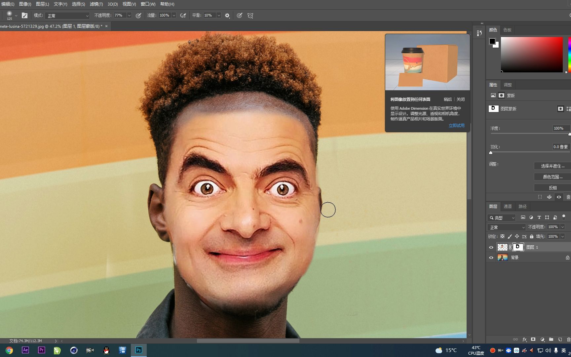This screenshot has width=571, height=357.
Task: Click the 反相 invert button
Action: click(x=552, y=188)
